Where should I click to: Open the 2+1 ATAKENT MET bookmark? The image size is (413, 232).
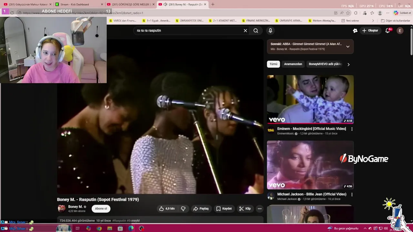point(223,21)
